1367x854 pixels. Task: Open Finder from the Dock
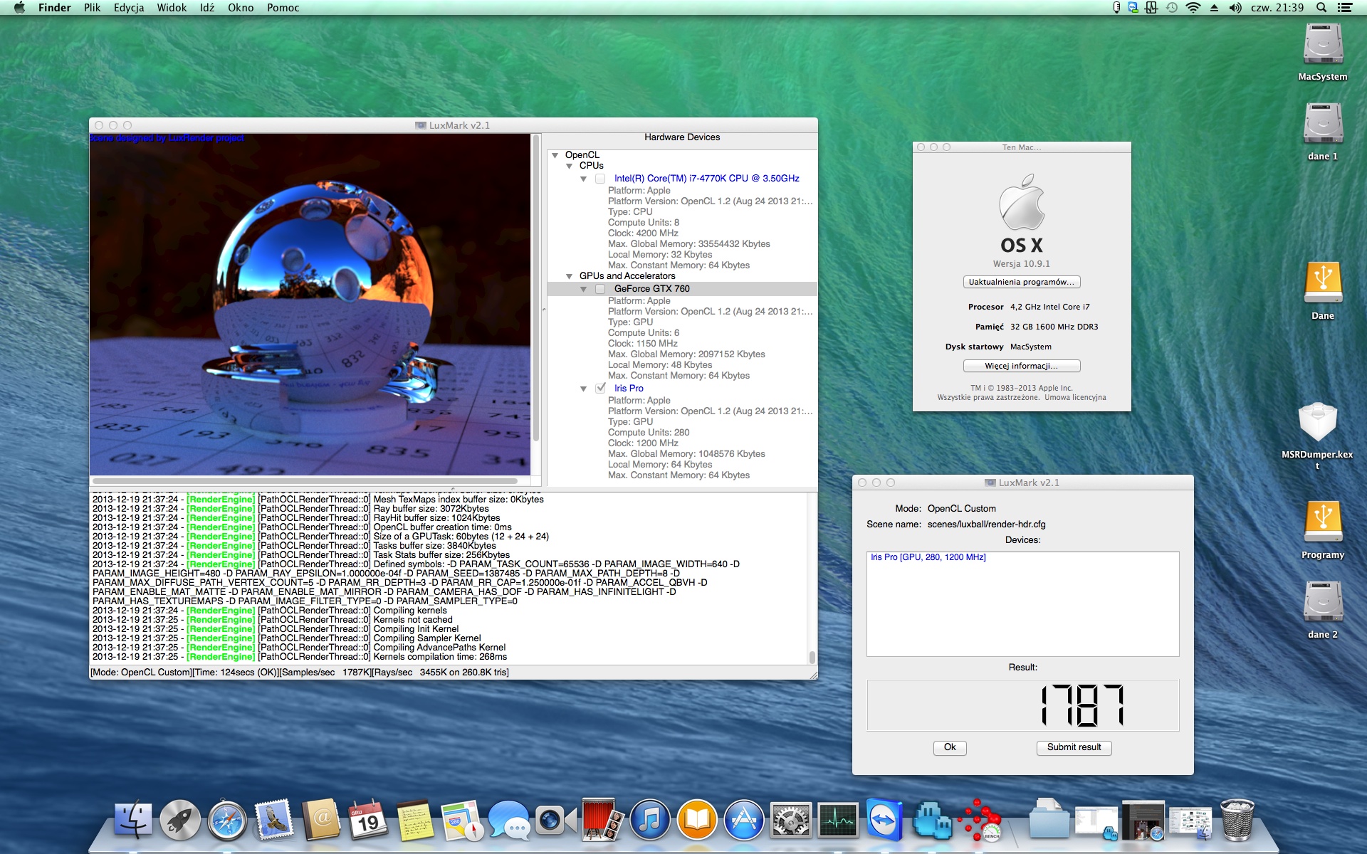(134, 820)
